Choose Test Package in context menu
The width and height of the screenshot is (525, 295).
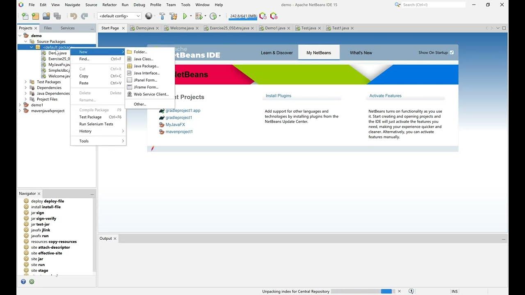coord(98,117)
